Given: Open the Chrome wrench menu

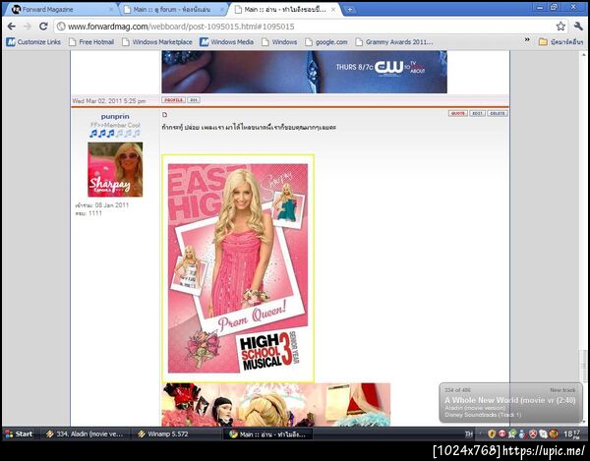Looking at the screenshot, I should (x=578, y=27).
